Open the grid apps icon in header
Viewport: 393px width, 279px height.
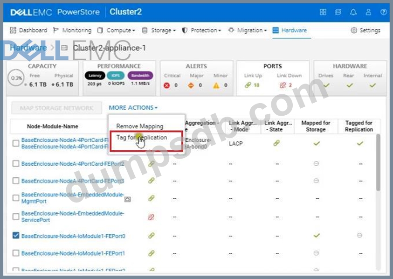[x=323, y=12]
